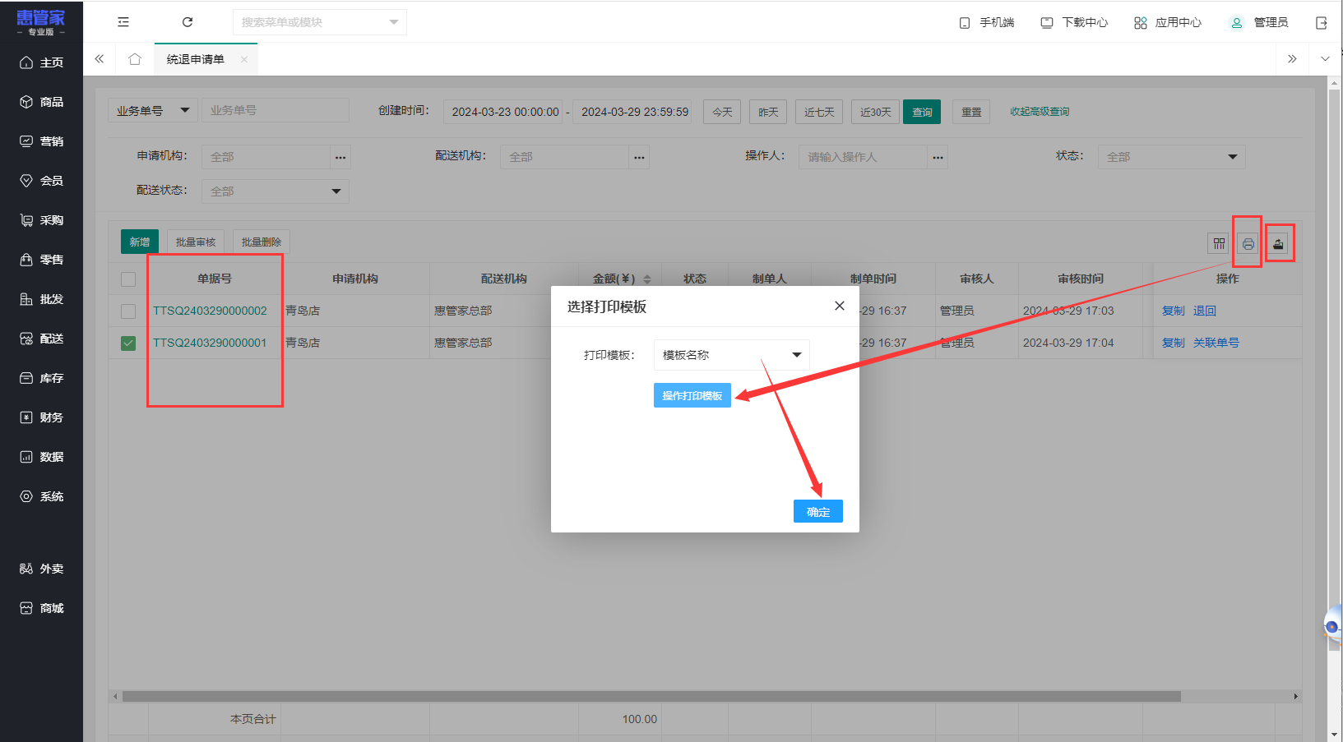Click the export icon in the table toolbar

(1278, 243)
